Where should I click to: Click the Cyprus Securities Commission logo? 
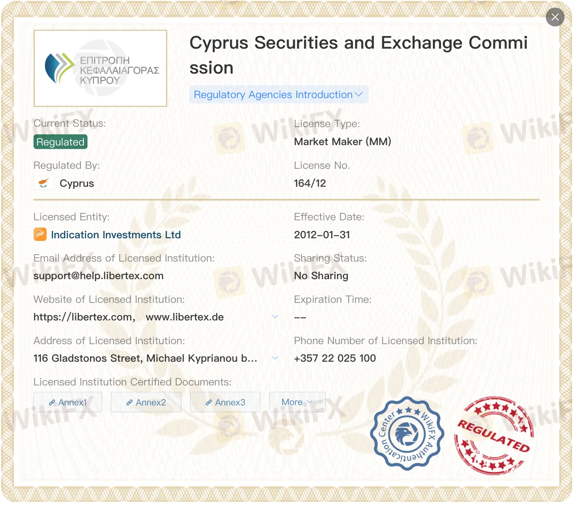click(100, 68)
